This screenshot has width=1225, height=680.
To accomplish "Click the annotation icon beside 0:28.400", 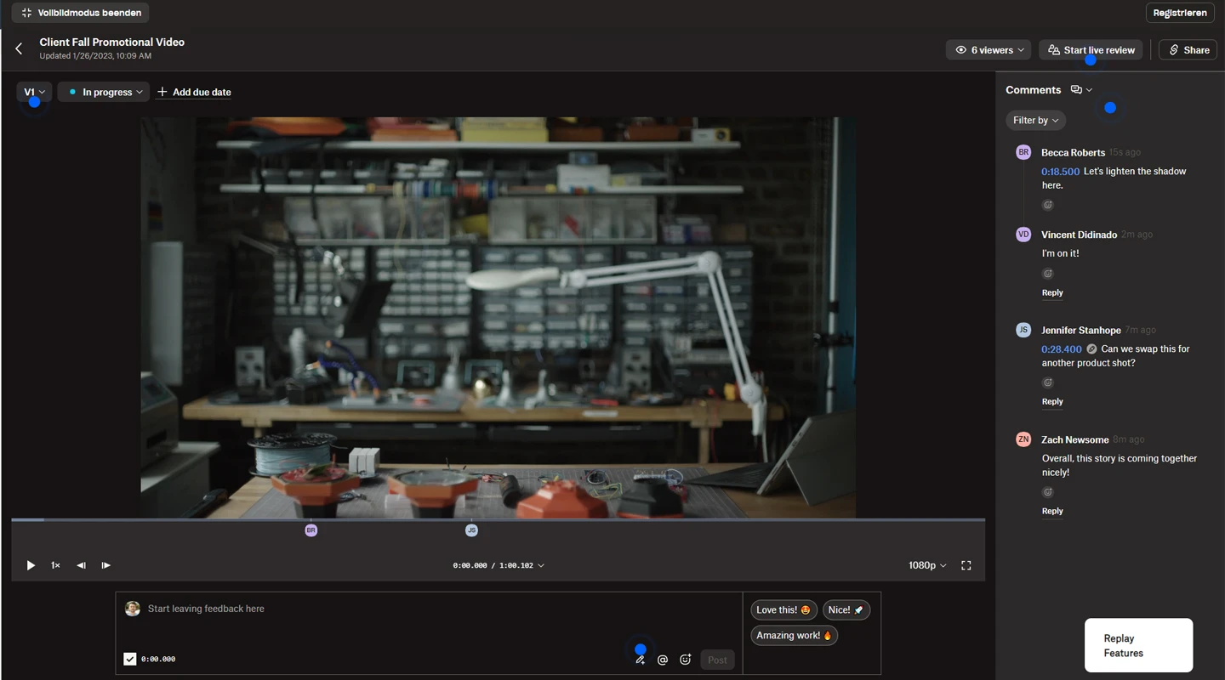I will click(x=1091, y=349).
